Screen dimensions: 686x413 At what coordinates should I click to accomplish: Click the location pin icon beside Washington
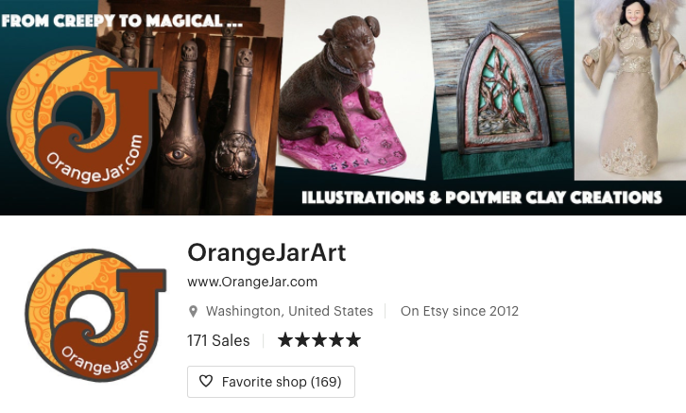tap(193, 312)
